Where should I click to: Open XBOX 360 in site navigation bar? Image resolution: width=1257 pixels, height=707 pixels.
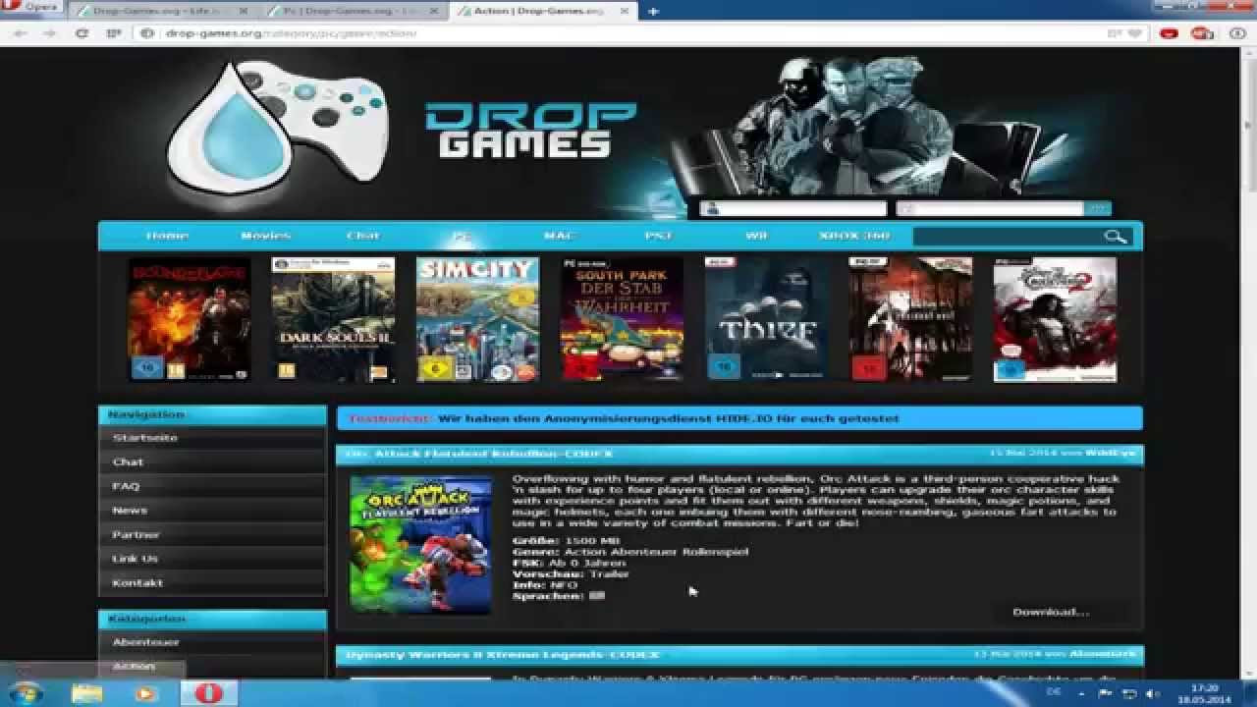[x=854, y=236]
